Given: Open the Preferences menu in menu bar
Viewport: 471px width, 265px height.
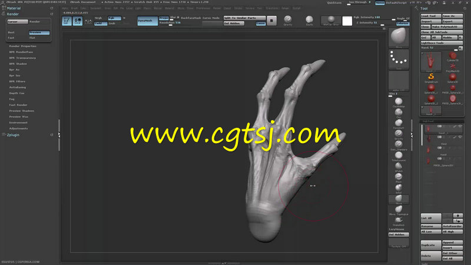Looking at the screenshot, I should coord(203,8).
